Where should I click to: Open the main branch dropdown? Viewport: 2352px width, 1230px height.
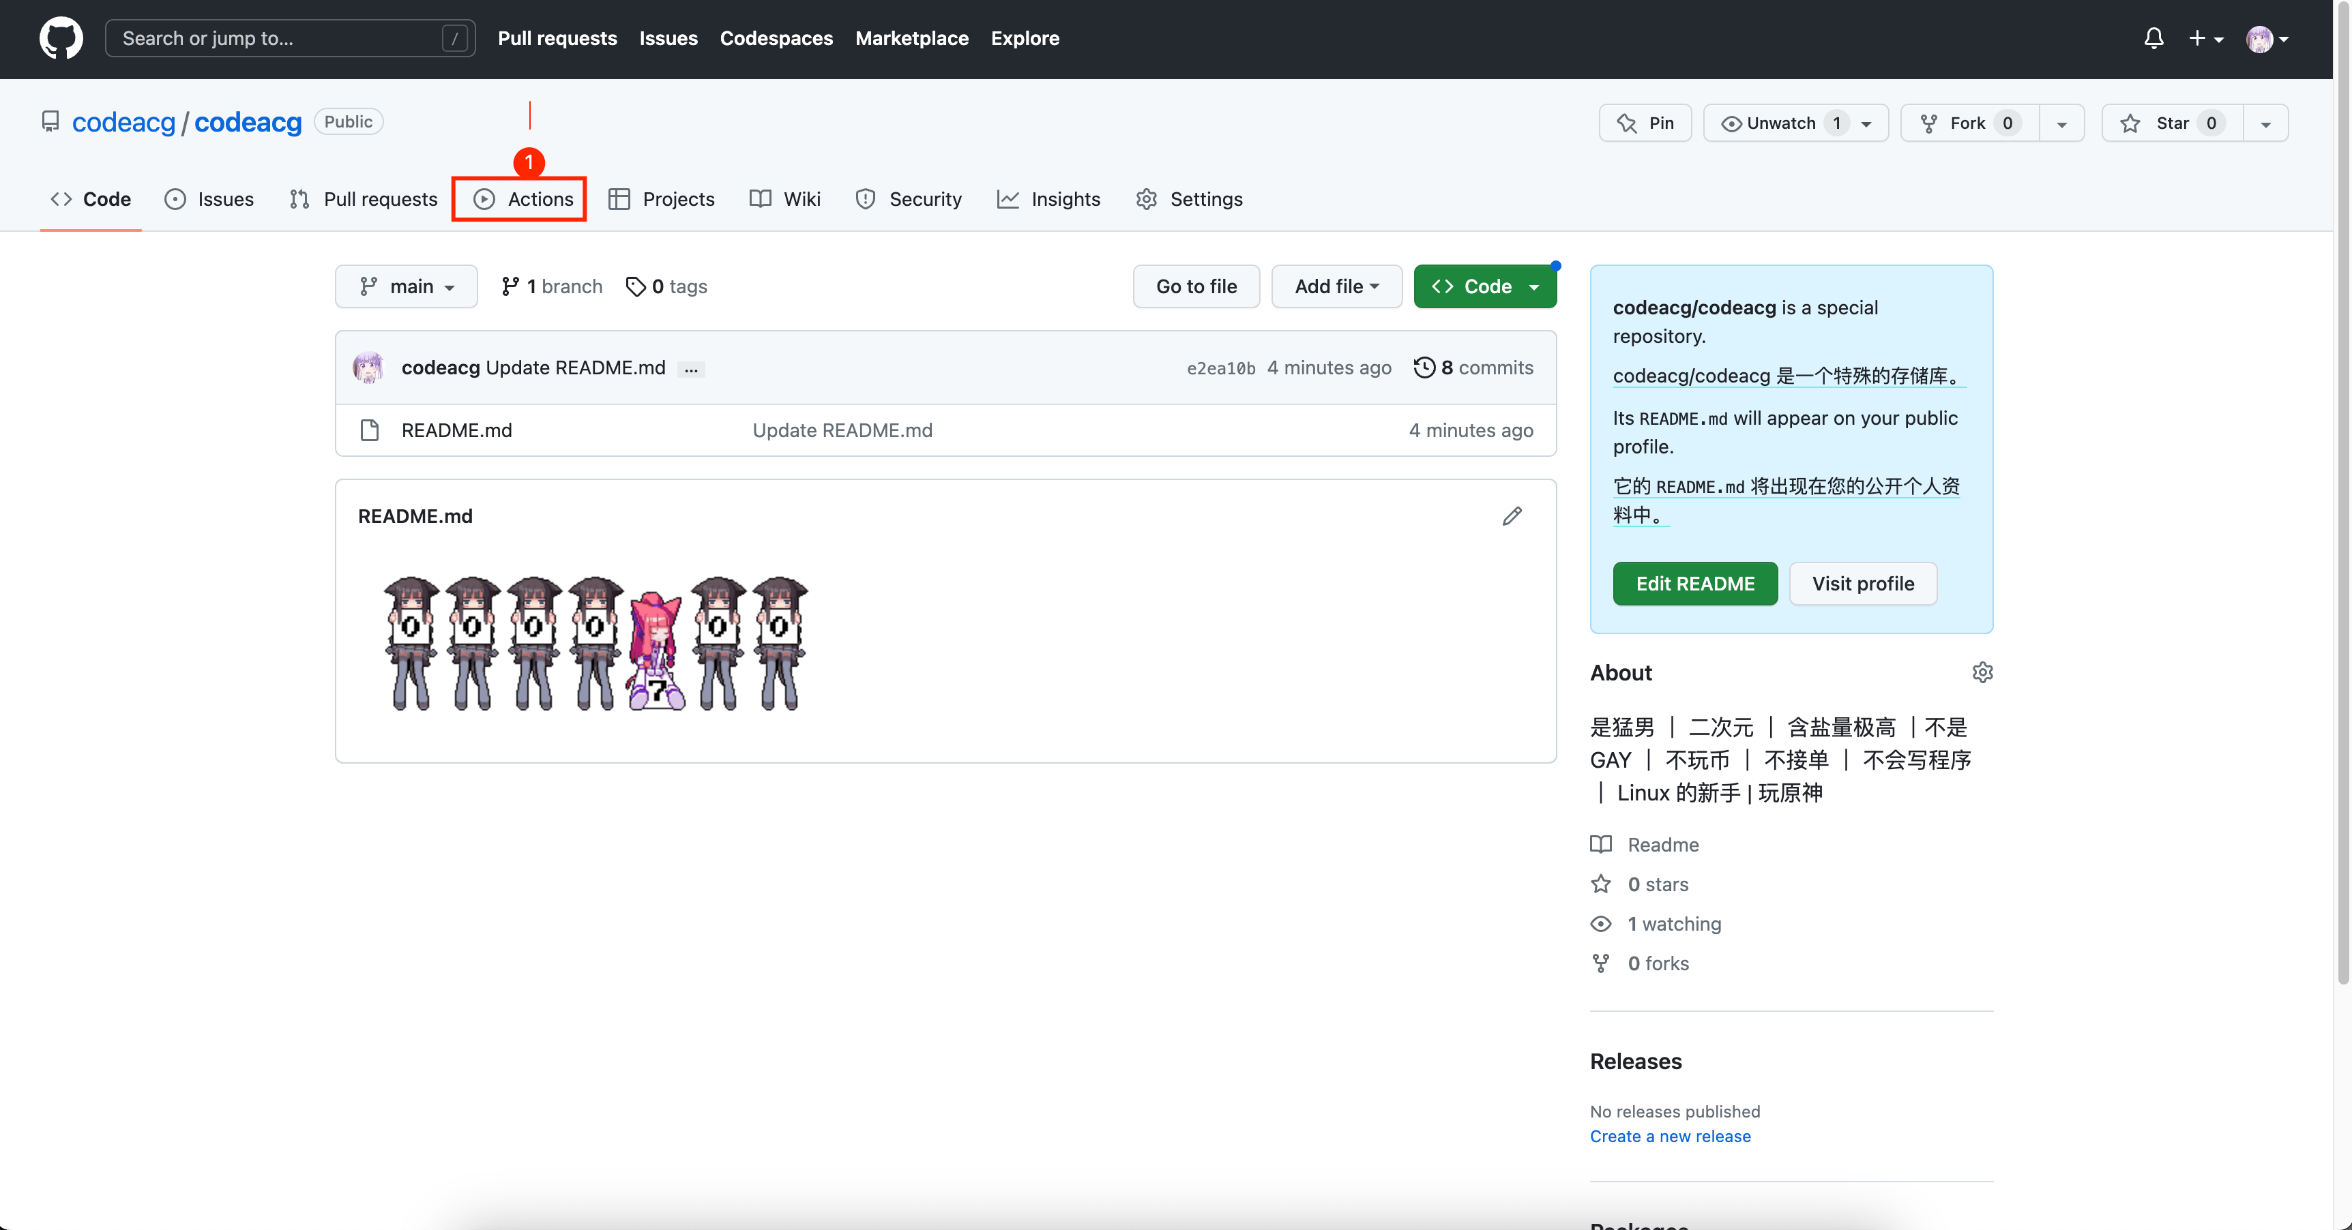(407, 286)
